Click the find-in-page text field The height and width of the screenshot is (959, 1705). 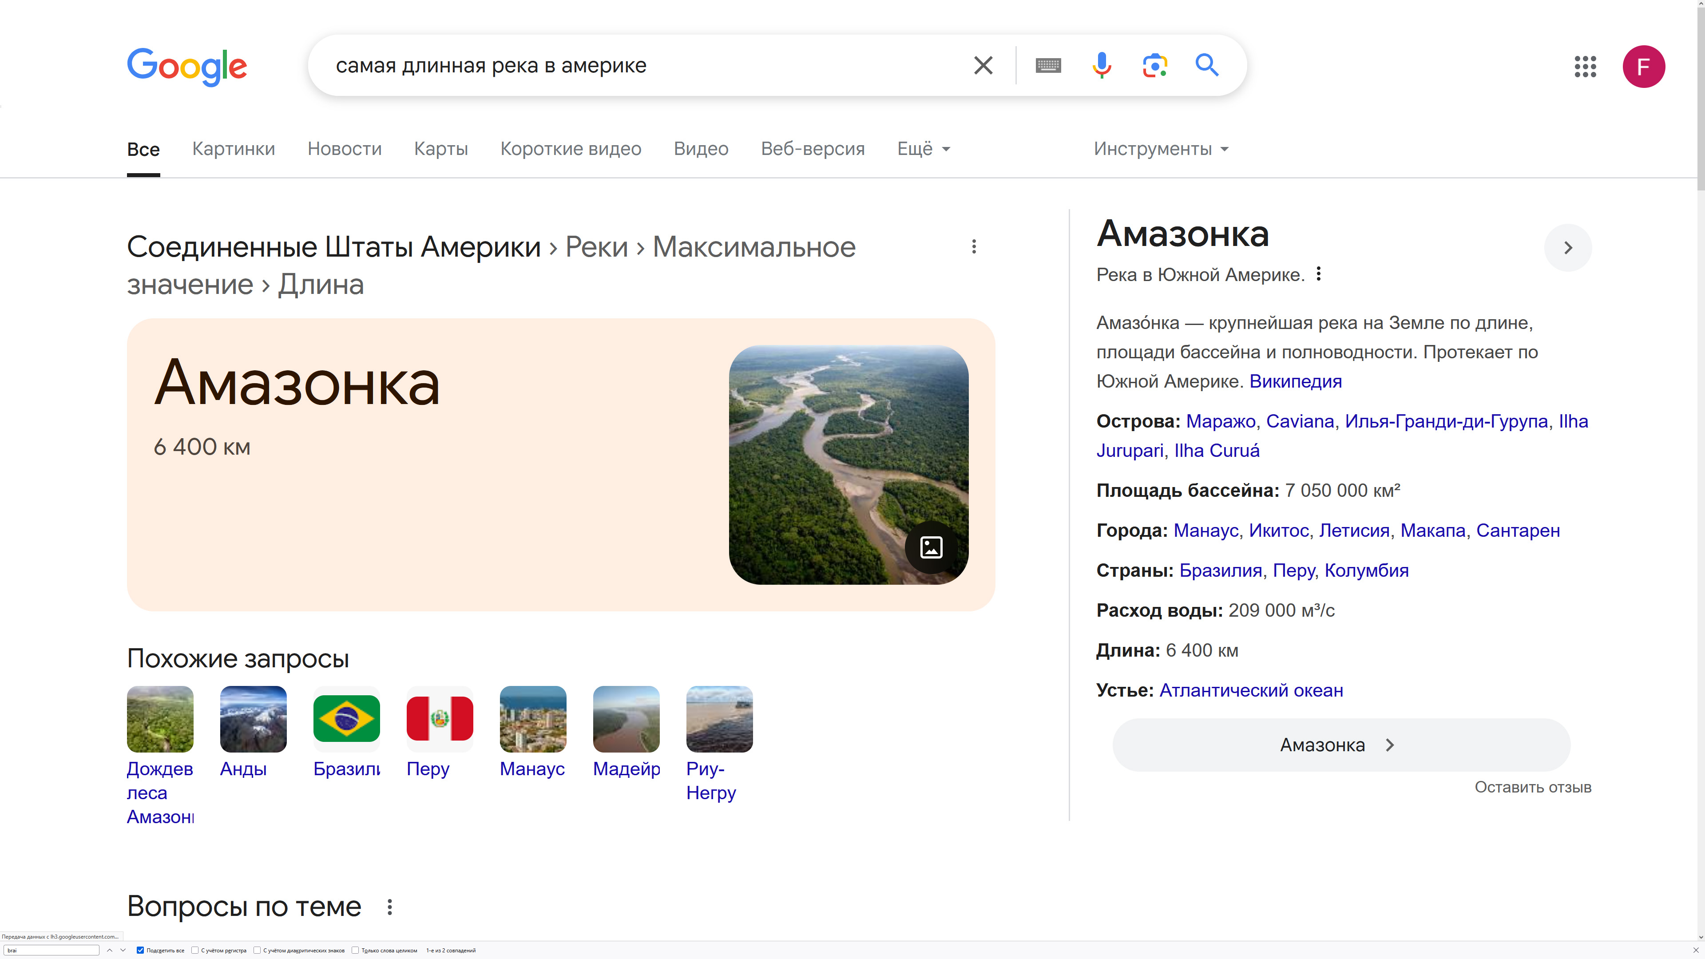[x=52, y=951]
